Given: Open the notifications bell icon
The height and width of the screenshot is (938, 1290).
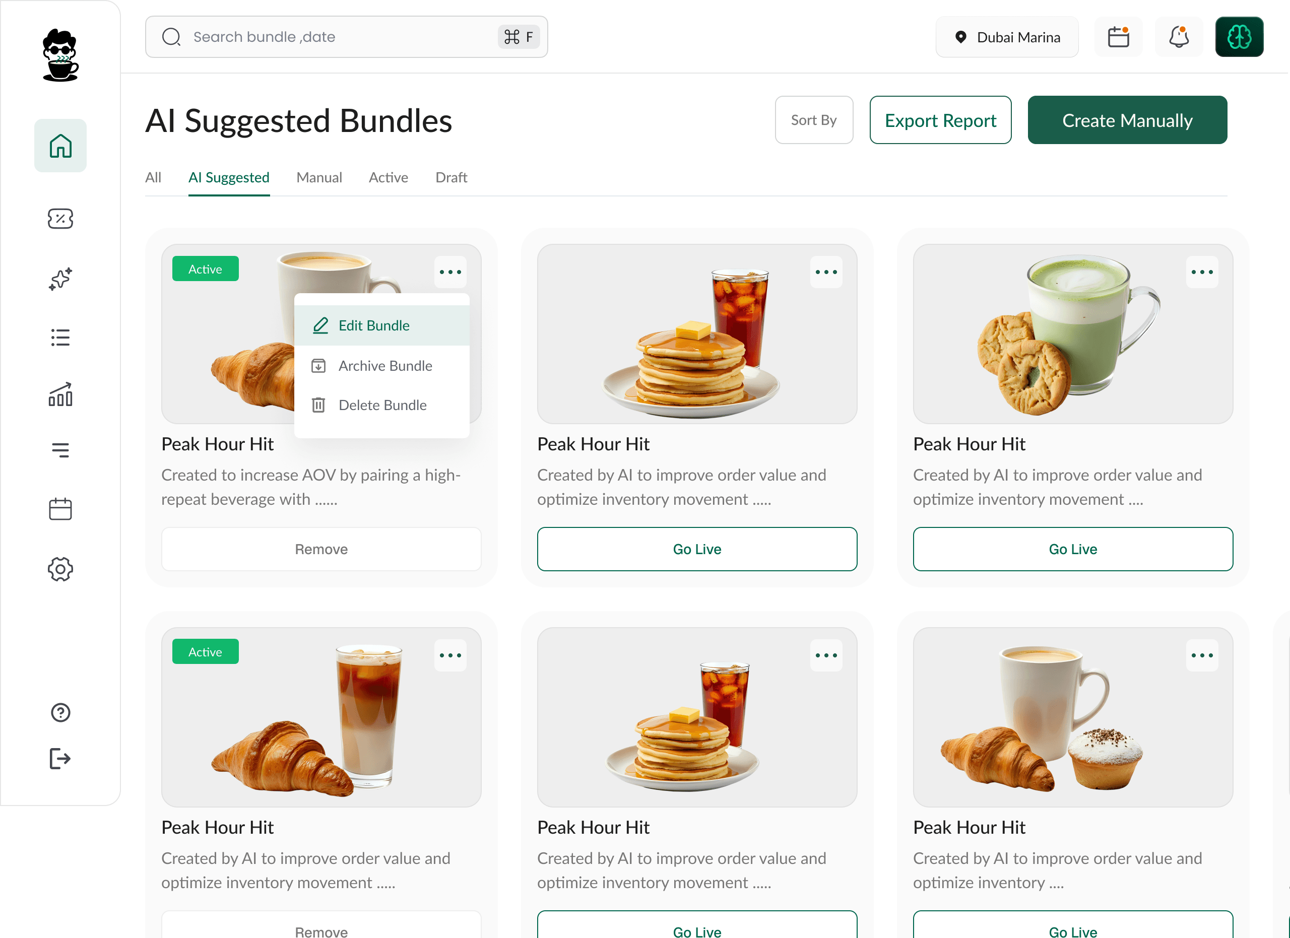Looking at the screenshot, I should (x=1179, y=37).
